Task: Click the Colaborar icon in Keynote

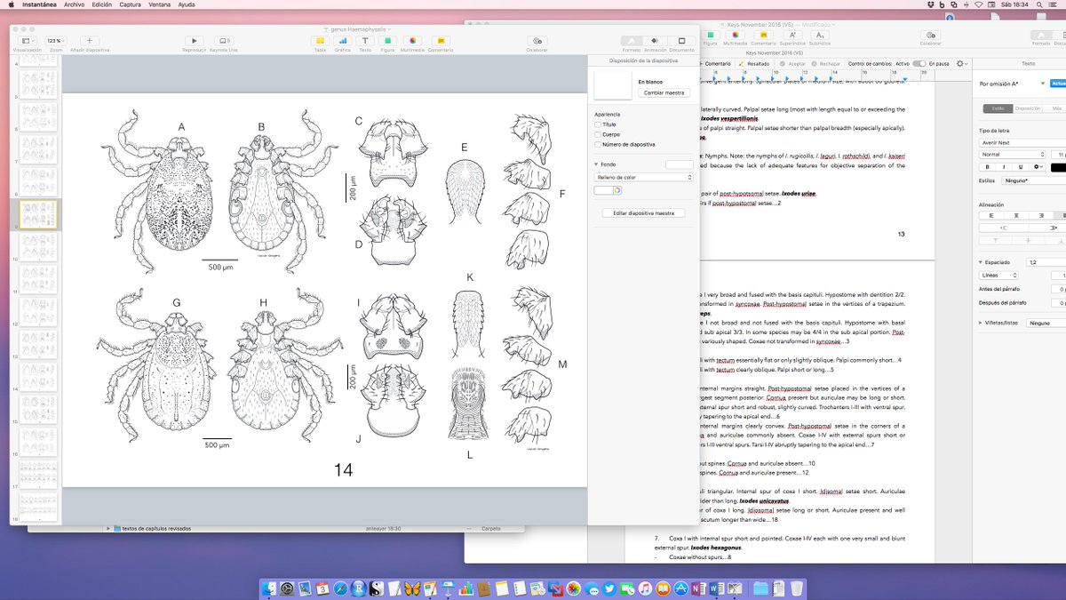Action: point(537,41)
